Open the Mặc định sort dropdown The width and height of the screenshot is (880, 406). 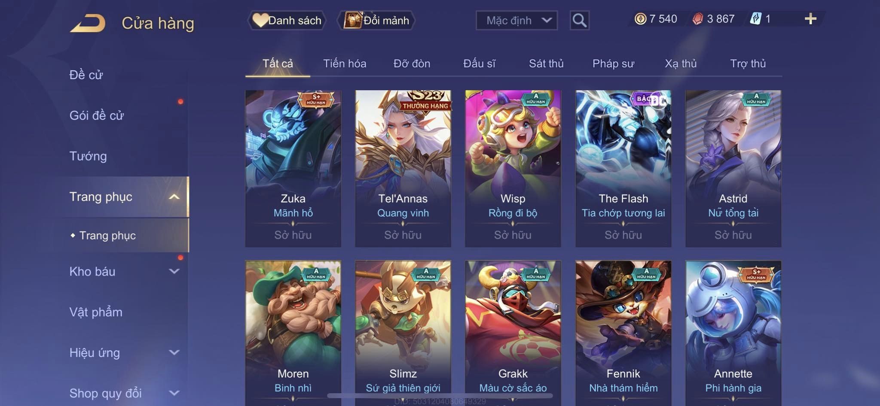516,20
